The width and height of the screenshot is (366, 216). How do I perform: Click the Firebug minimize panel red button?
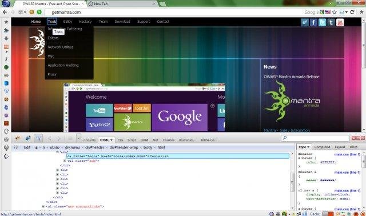353,138
